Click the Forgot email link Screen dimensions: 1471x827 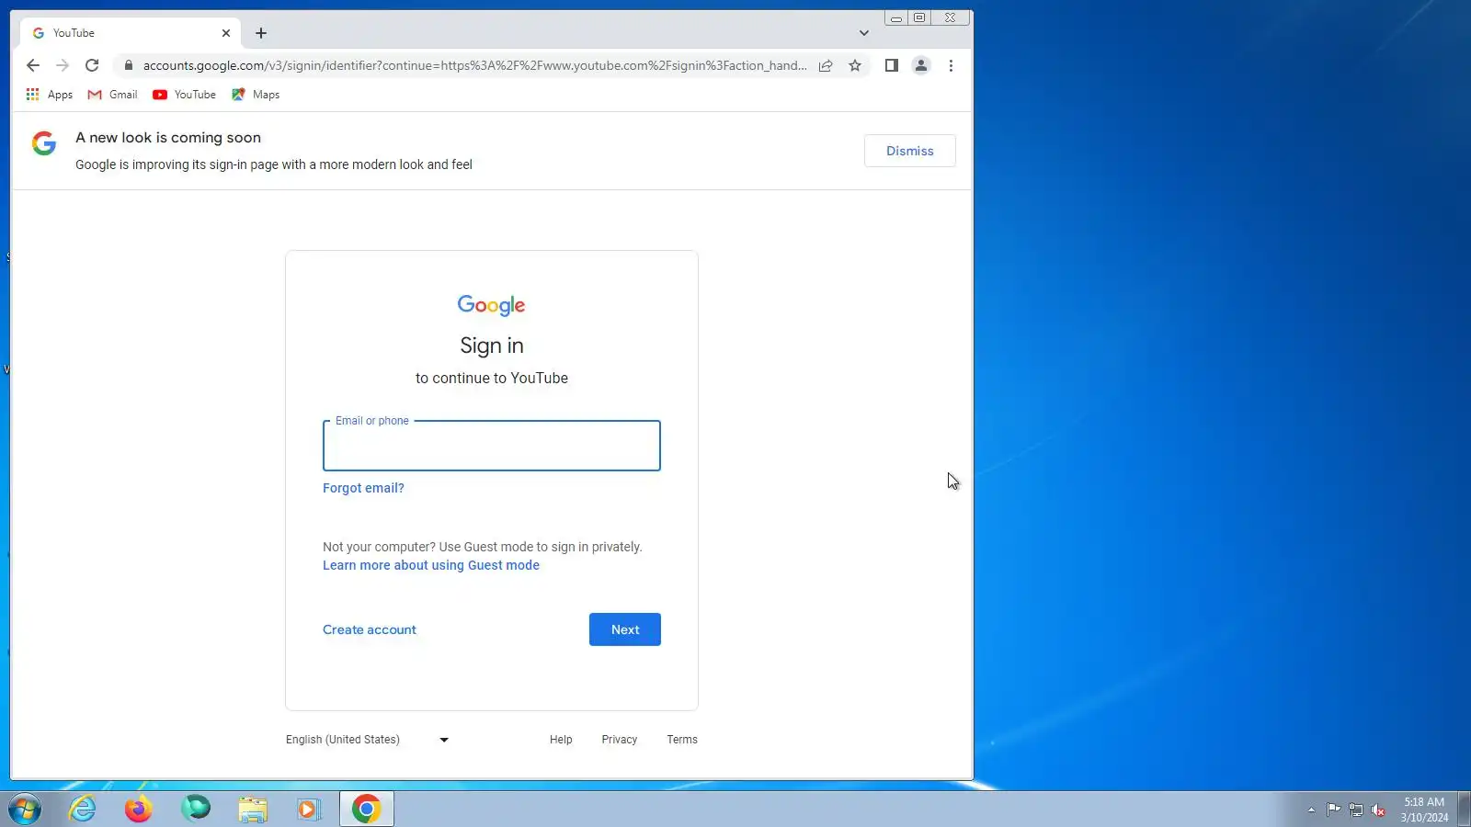(363, 488)
